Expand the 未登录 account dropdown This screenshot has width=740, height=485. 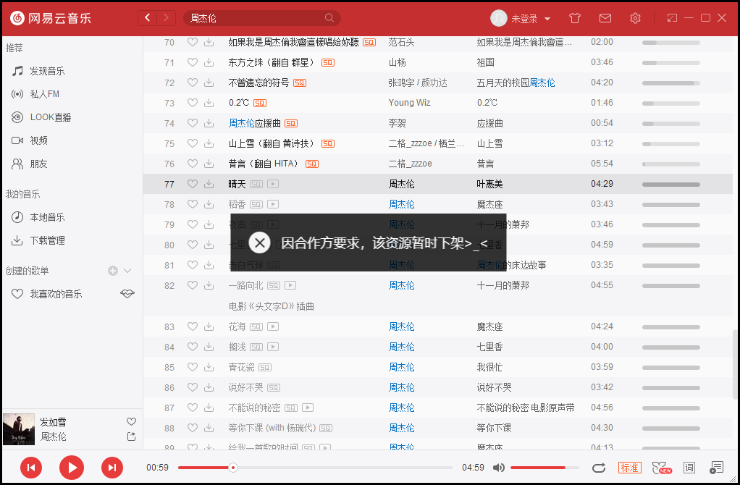click(547, 19)
